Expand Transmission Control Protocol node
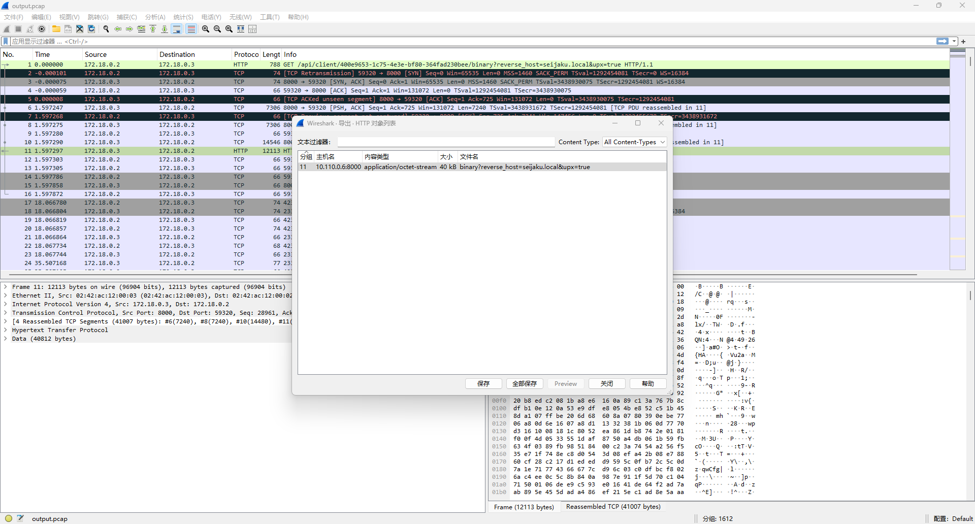Viewport: 975px width, 524px height. pos(6,313)
